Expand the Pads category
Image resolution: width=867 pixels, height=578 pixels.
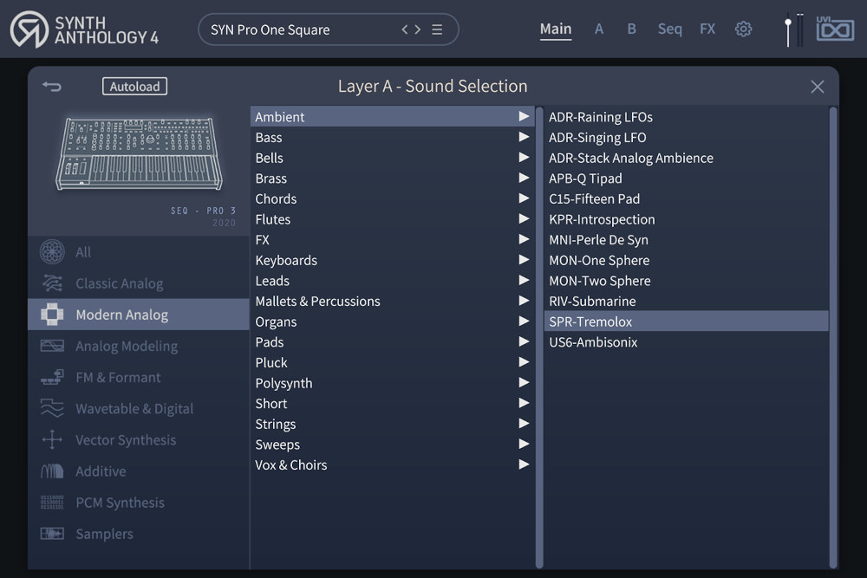[524, 341]
